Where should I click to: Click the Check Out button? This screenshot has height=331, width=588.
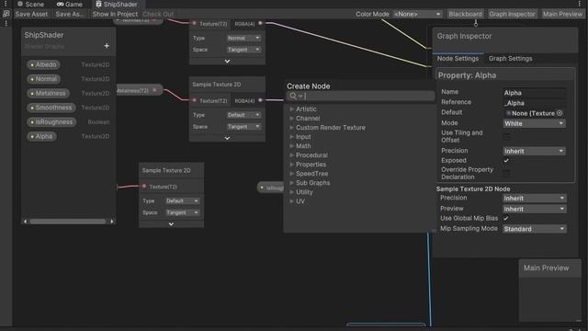coord(158,14)
